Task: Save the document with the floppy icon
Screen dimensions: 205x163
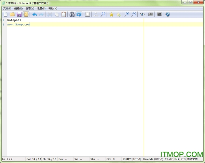Action: coord(19,14)
